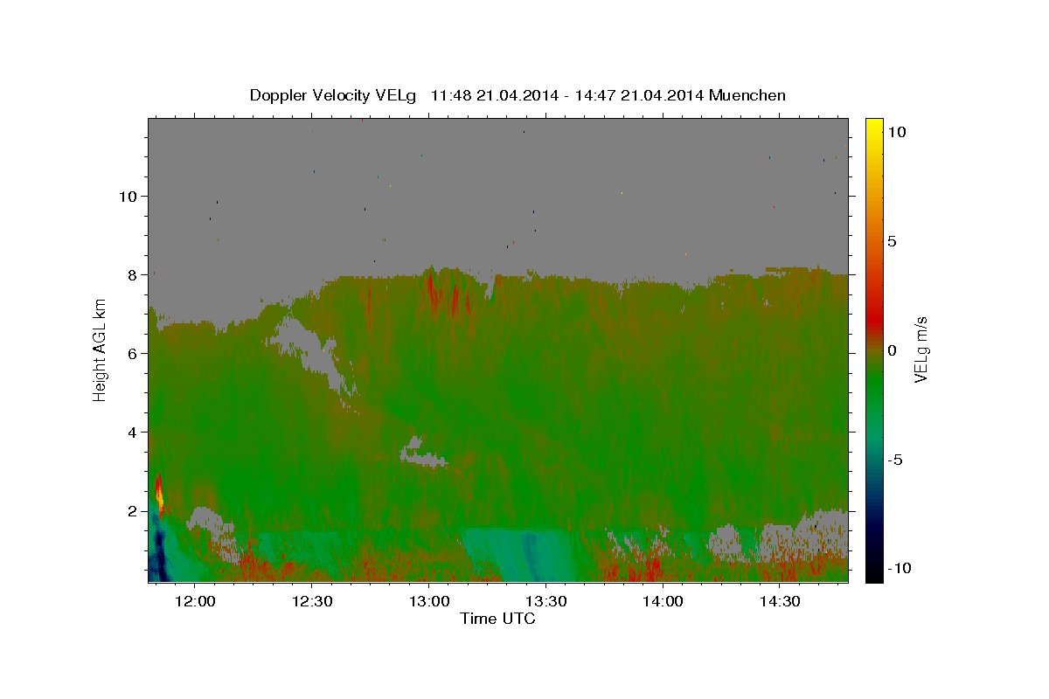Click the 13:00 time tick label
The width and height of the screenshot is (1049, 699).
[x=429, y=602]
